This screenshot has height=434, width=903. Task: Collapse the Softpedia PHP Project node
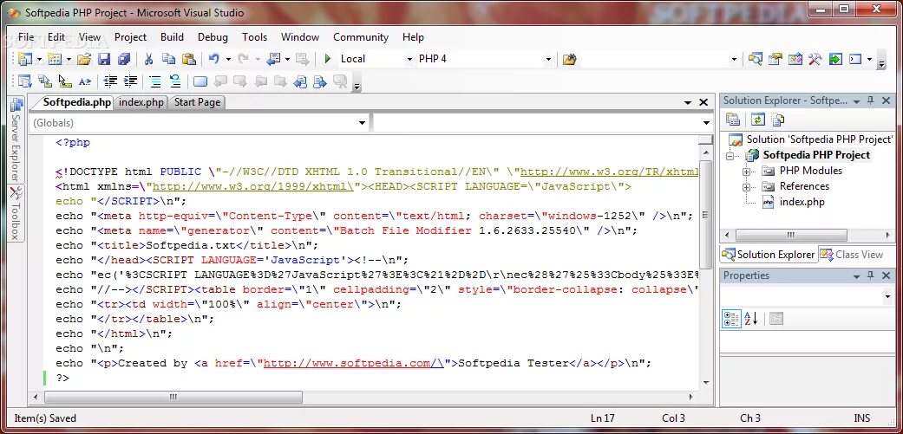731,156
